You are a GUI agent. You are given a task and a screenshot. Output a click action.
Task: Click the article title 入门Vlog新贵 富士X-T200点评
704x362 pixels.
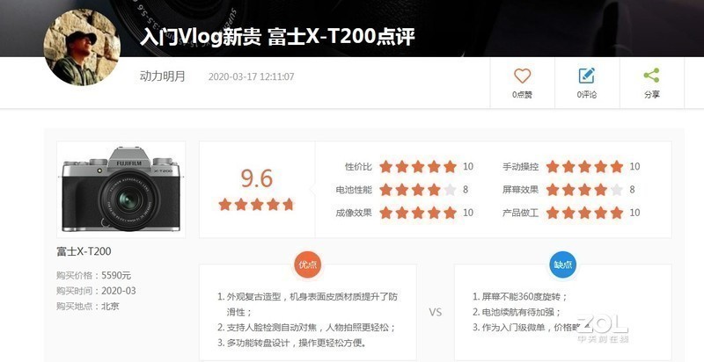click(x=277, y=37)
